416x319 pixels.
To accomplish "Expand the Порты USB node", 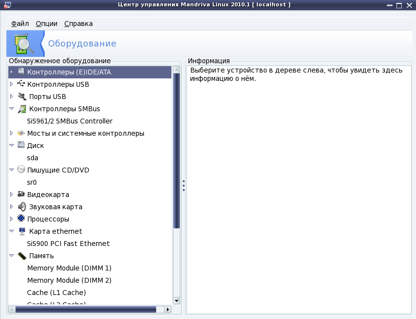I will click(11, 97).
